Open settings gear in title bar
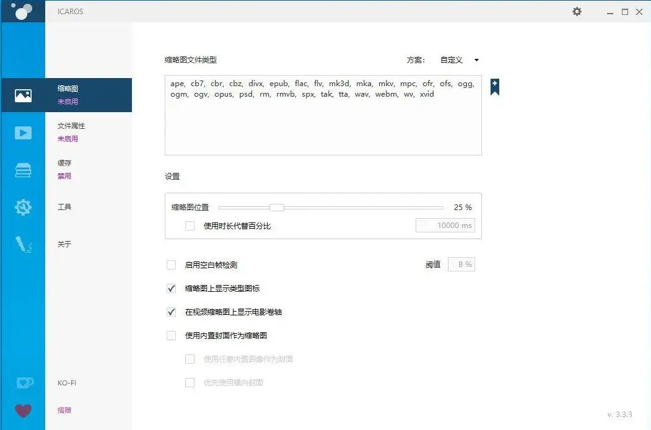This screenshot has height=430, width=651. [x=577, y=11]
